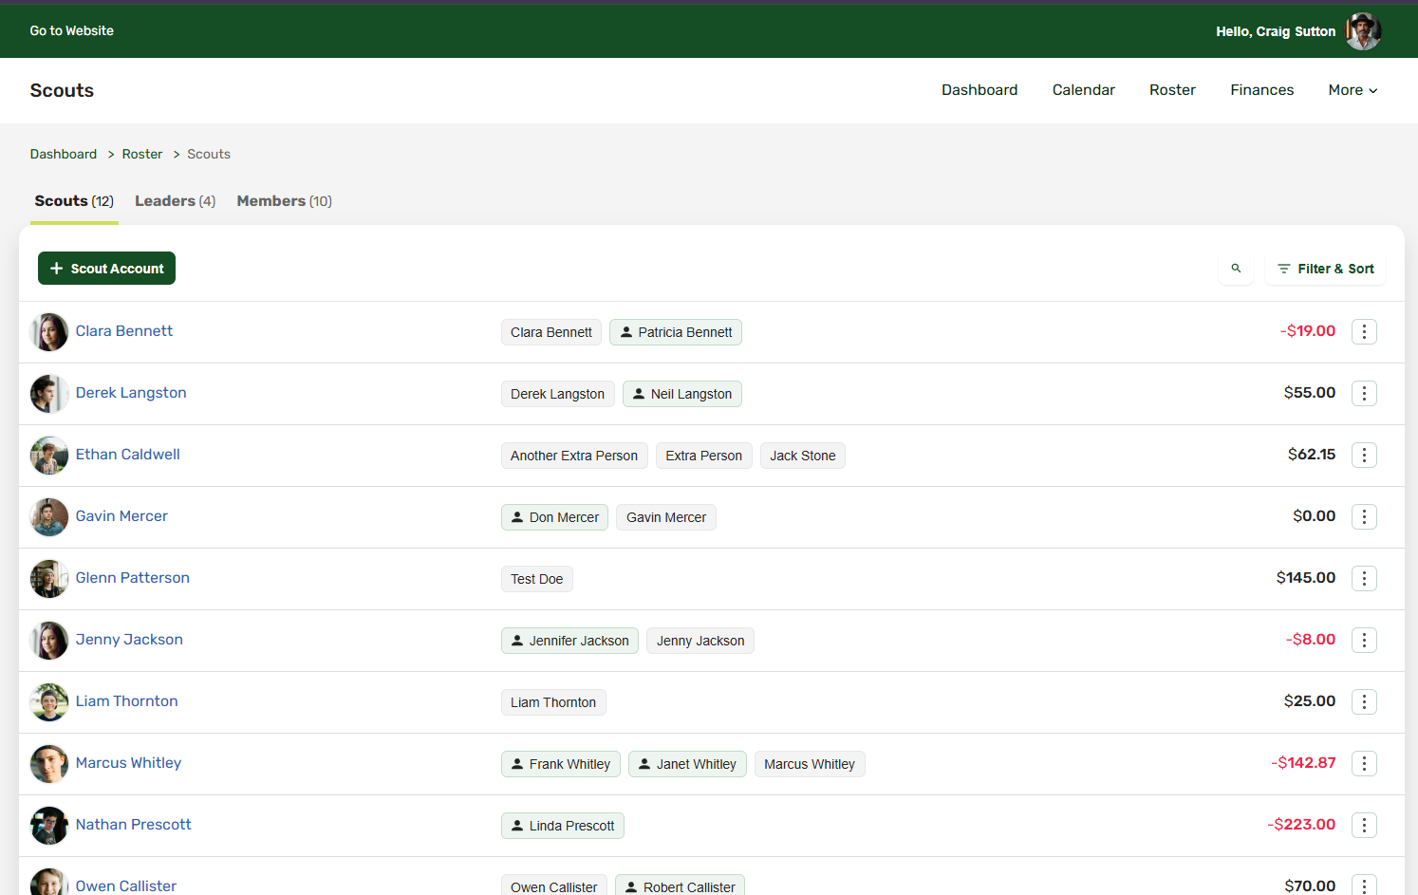
Task: Open the options menu for Clara Bennett
Action: coord(1364,331)
